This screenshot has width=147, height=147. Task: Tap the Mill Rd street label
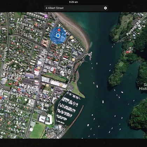[x=63, y=50]
